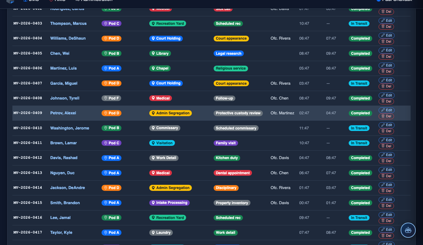
Task: Click marker icon in the Library badge
Action: point(153,54)
